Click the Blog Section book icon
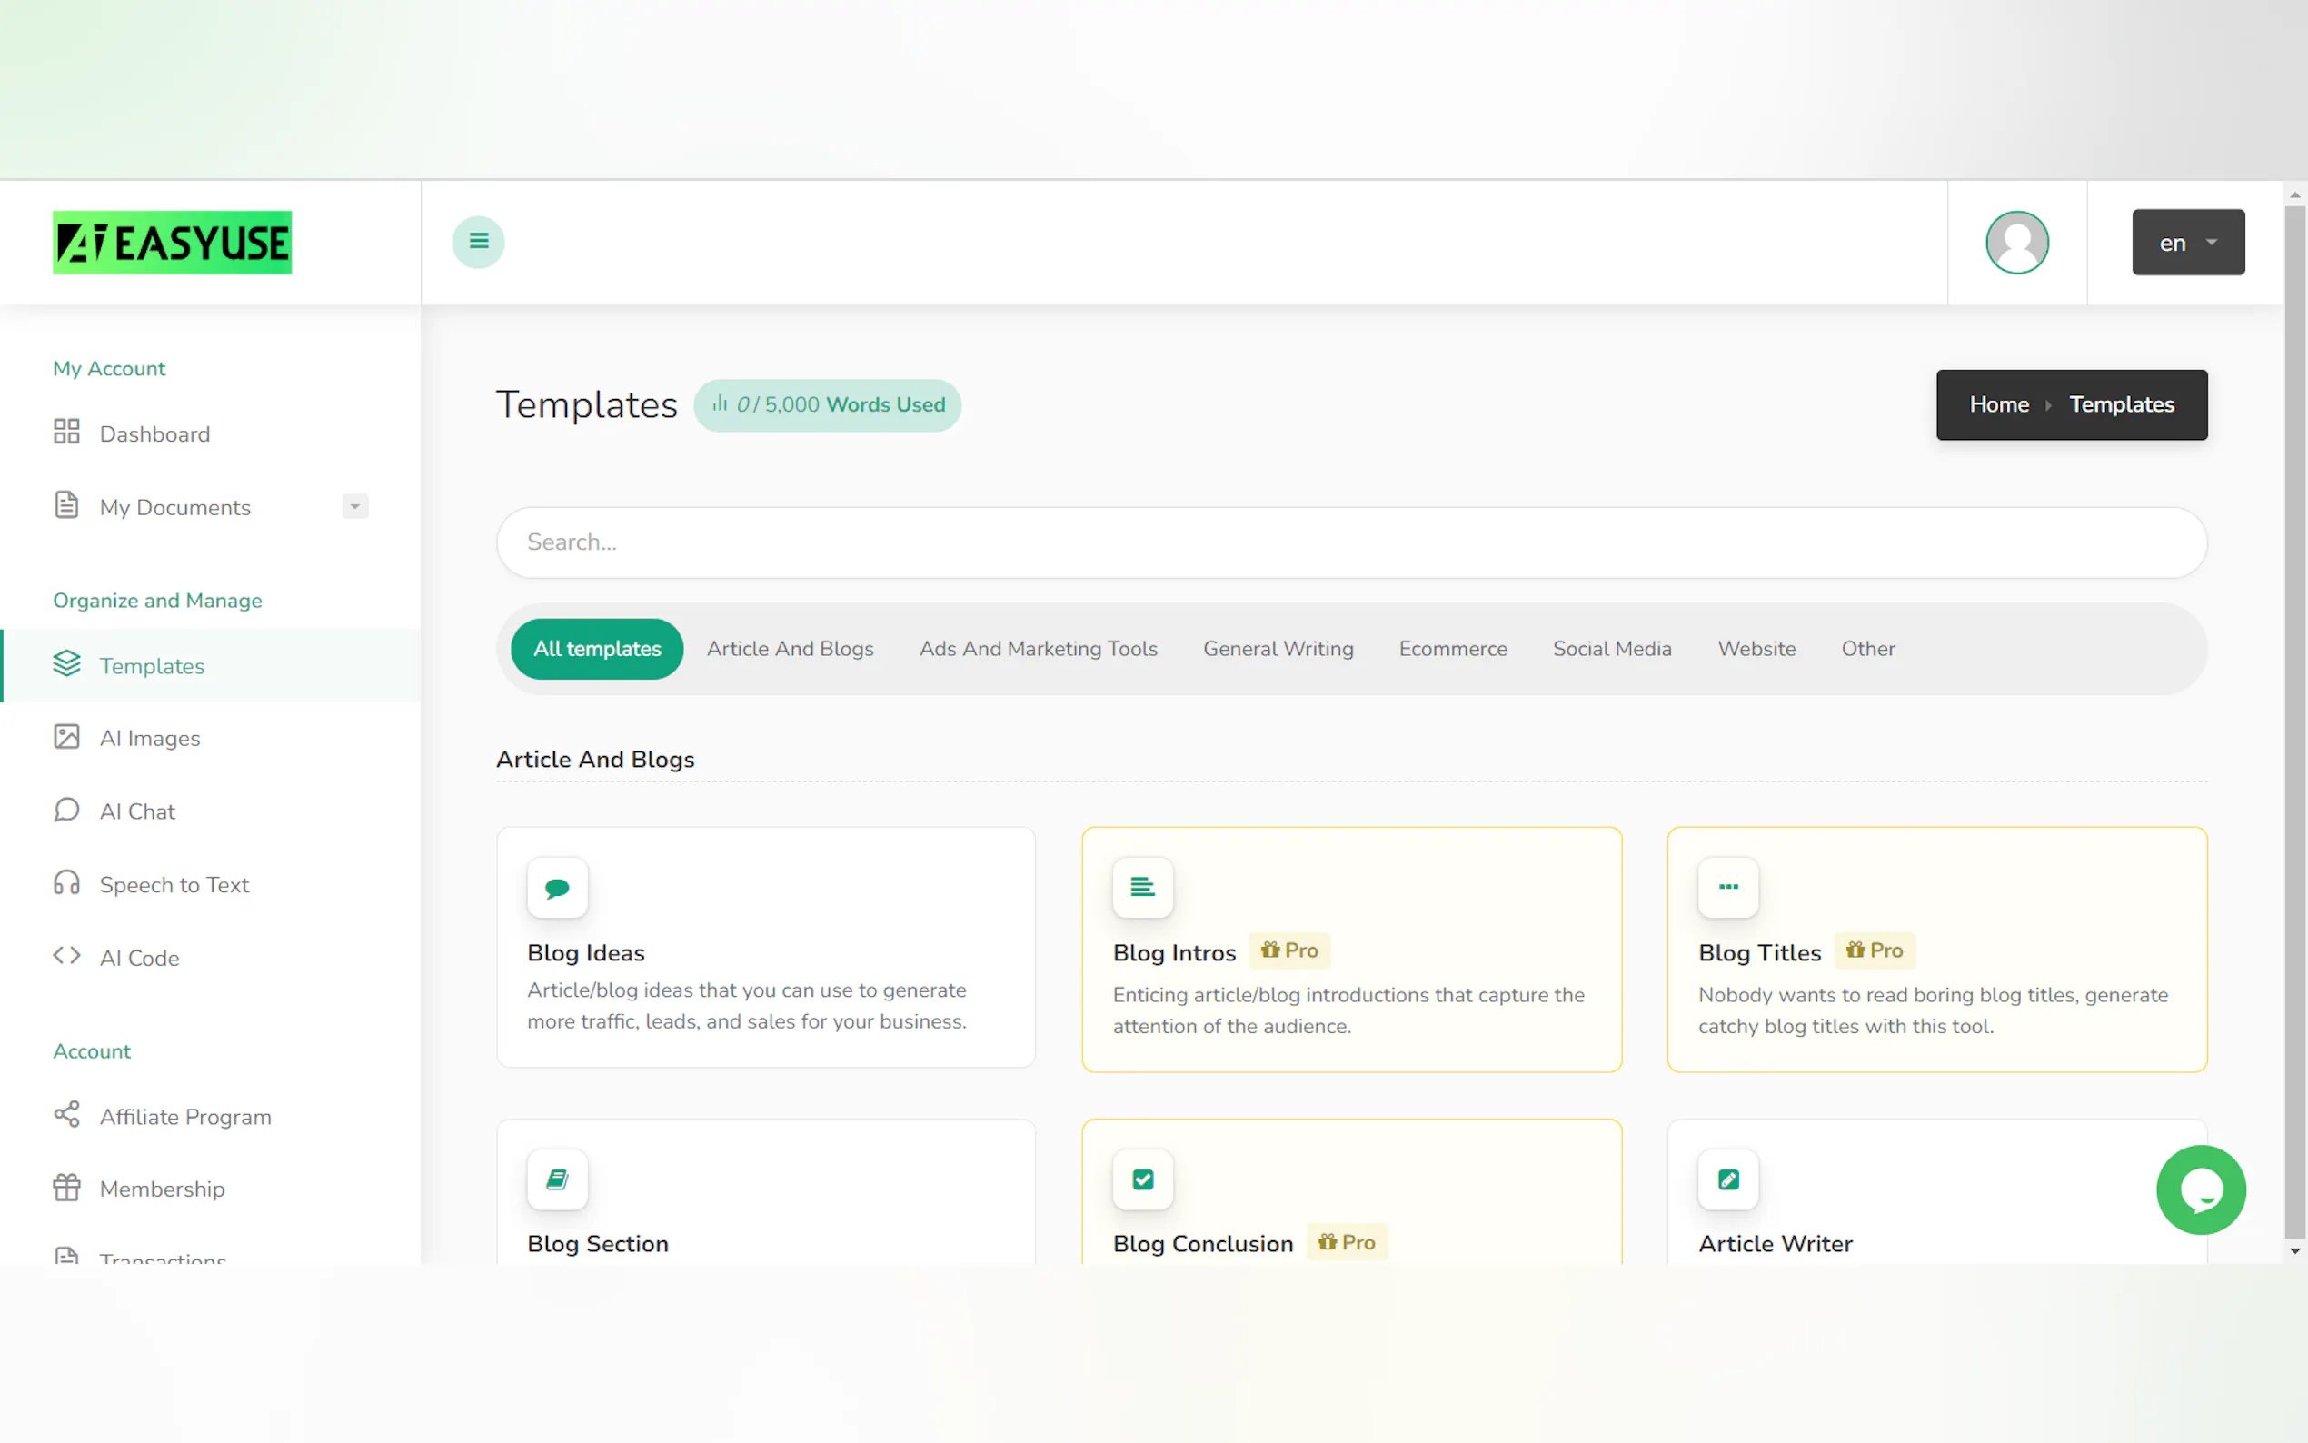This screenshot has height=1443, width=2308. tap(557, 1179)
